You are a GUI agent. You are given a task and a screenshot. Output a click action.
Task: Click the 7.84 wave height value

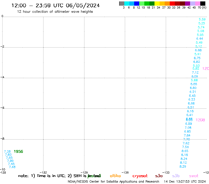pos(187,136)
